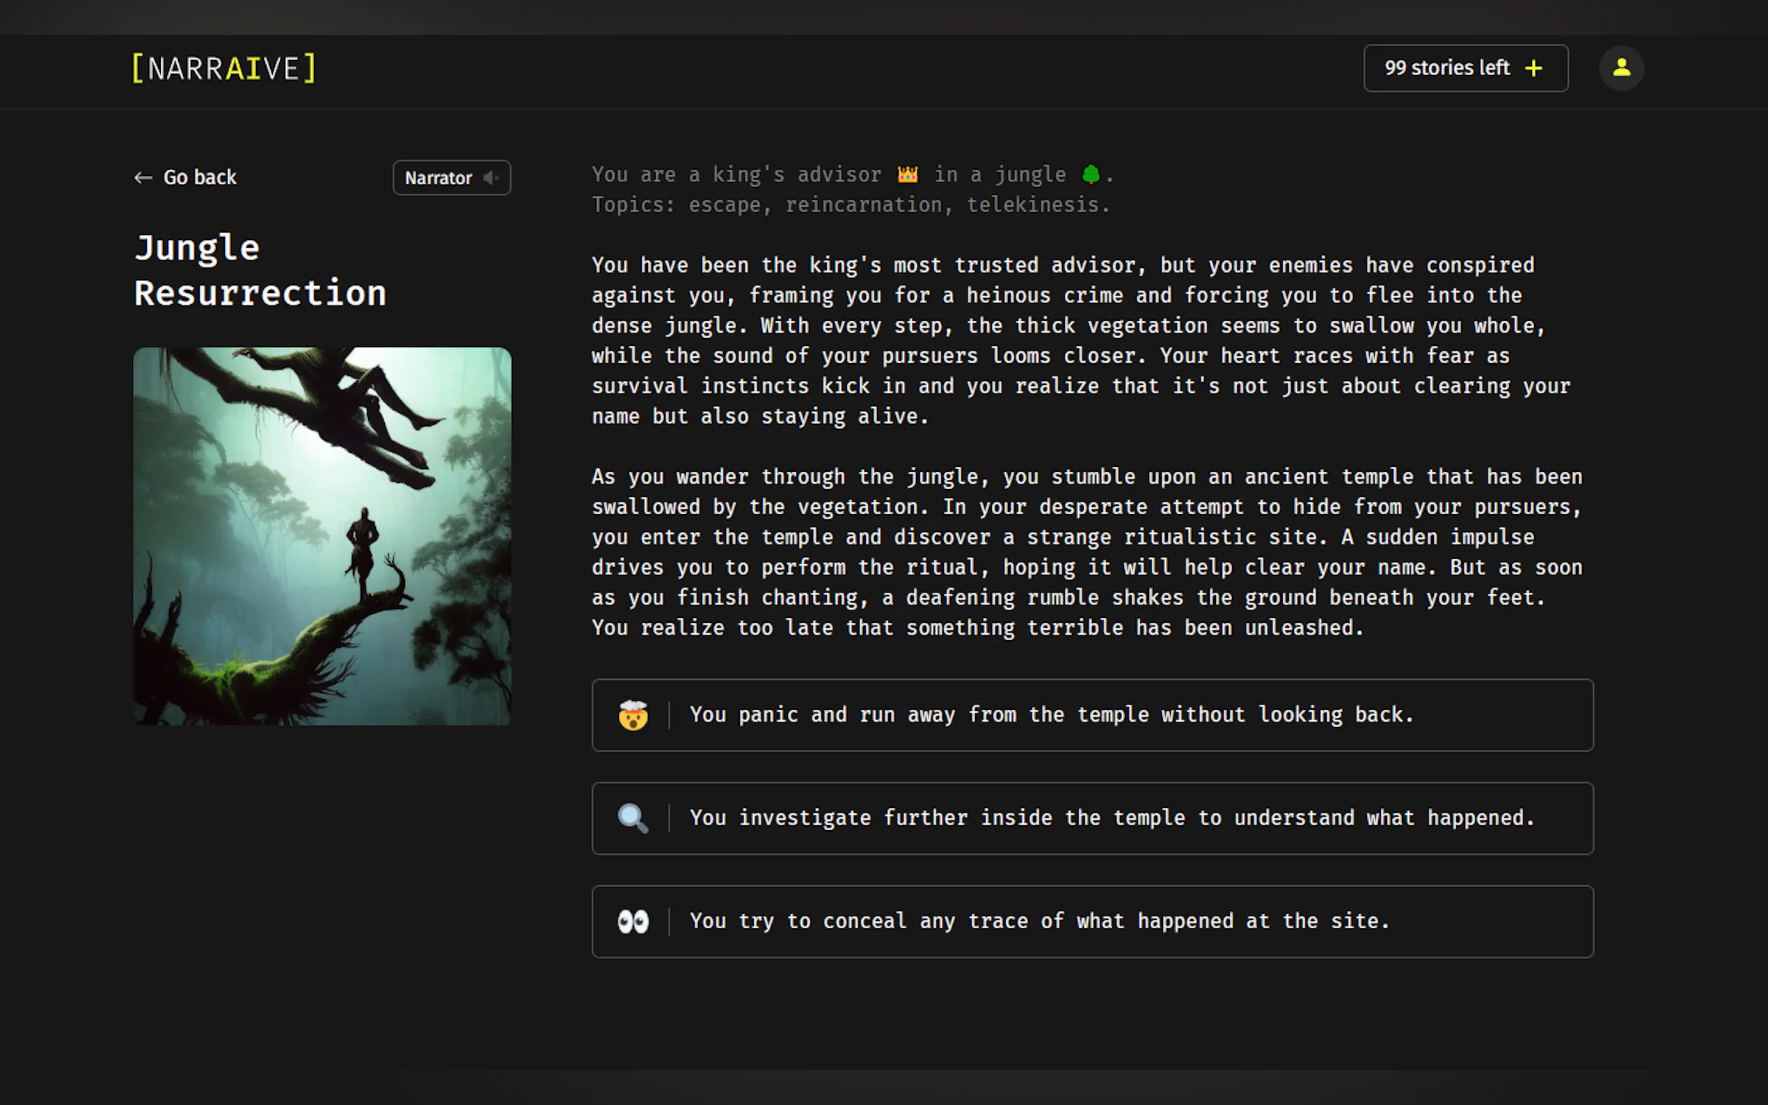Choose conceal any trace option

pos(1038,921)
